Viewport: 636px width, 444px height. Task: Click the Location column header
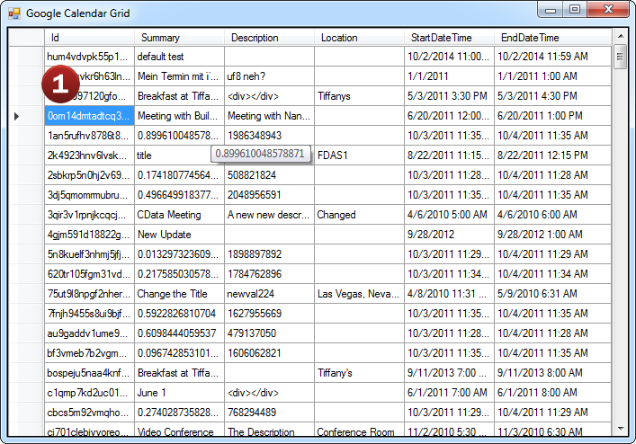click(359, 38)
